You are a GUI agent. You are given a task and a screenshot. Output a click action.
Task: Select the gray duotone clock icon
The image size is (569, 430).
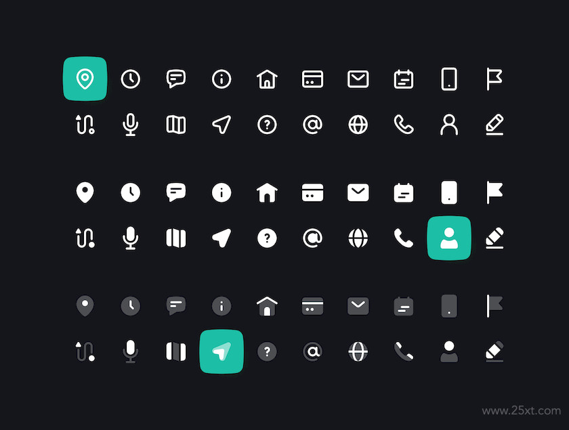point(131,306)
